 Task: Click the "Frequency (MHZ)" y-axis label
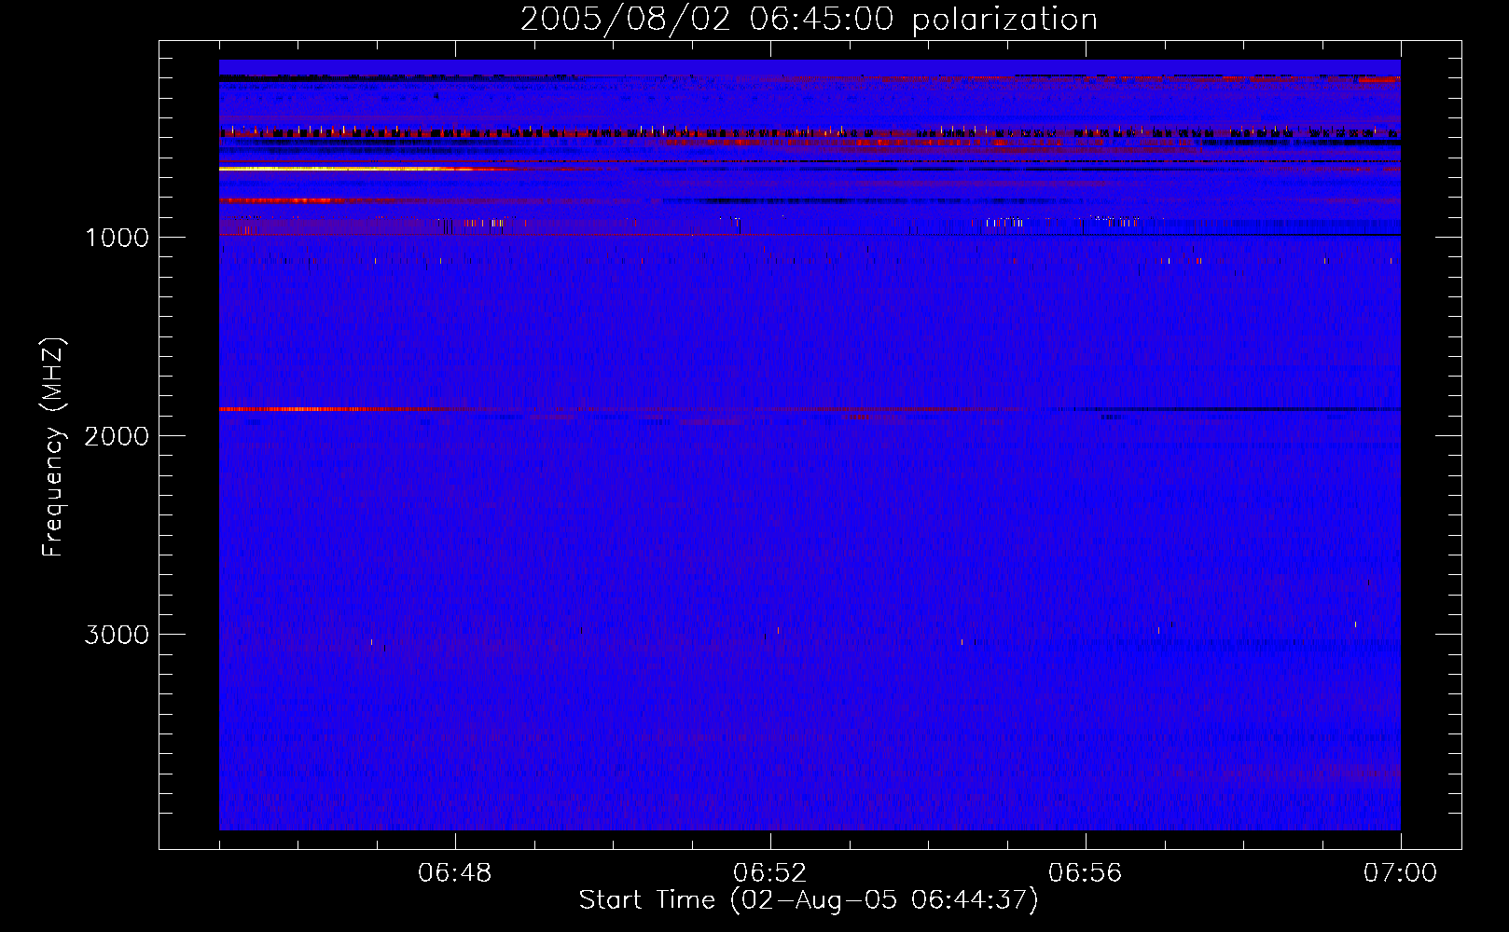click(53, 447)
